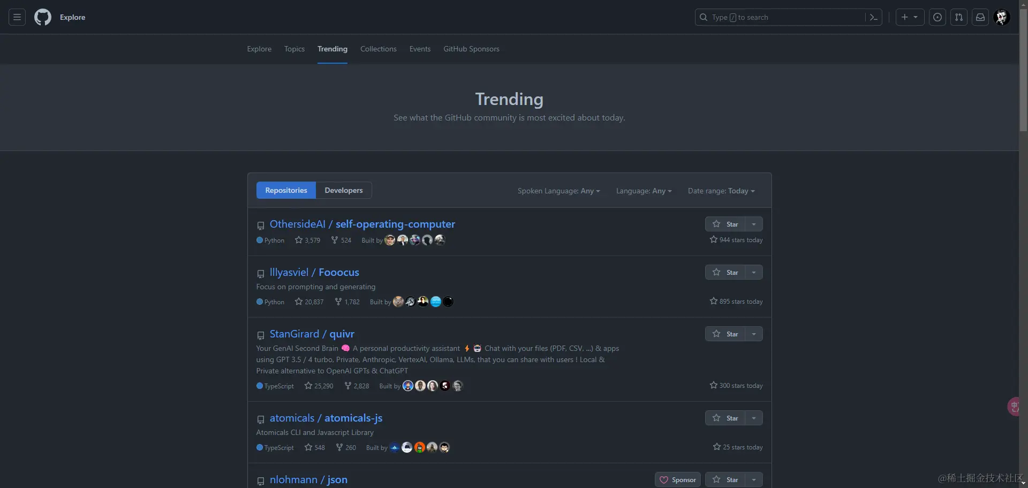The height and width of the screenshot is (488, 1028).
Task: Star the atomicals-js repository
Action: click(725, 418)
